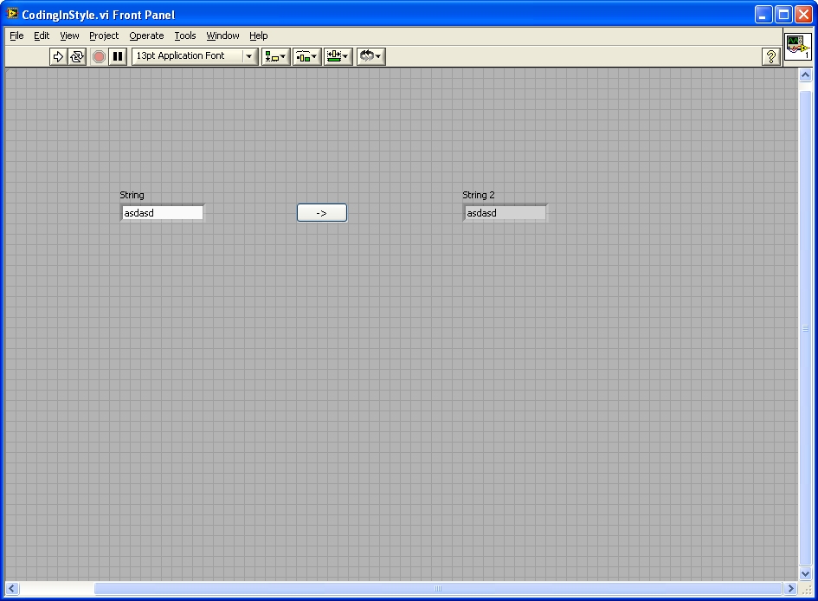The image size is (818, 601).
Task: Click the LabVIEW title bar icon
Action: click(12, 14)
